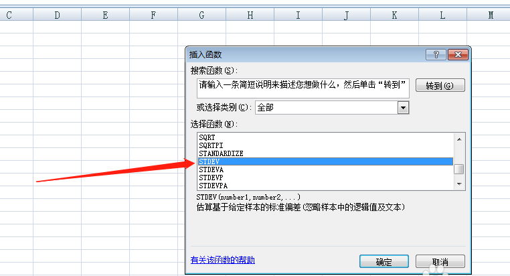Select column J header

coord(346,15)
